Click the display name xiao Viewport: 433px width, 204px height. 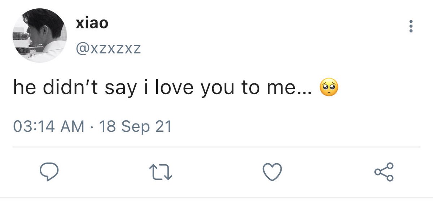pyautogui.click(x=92, y=24)
